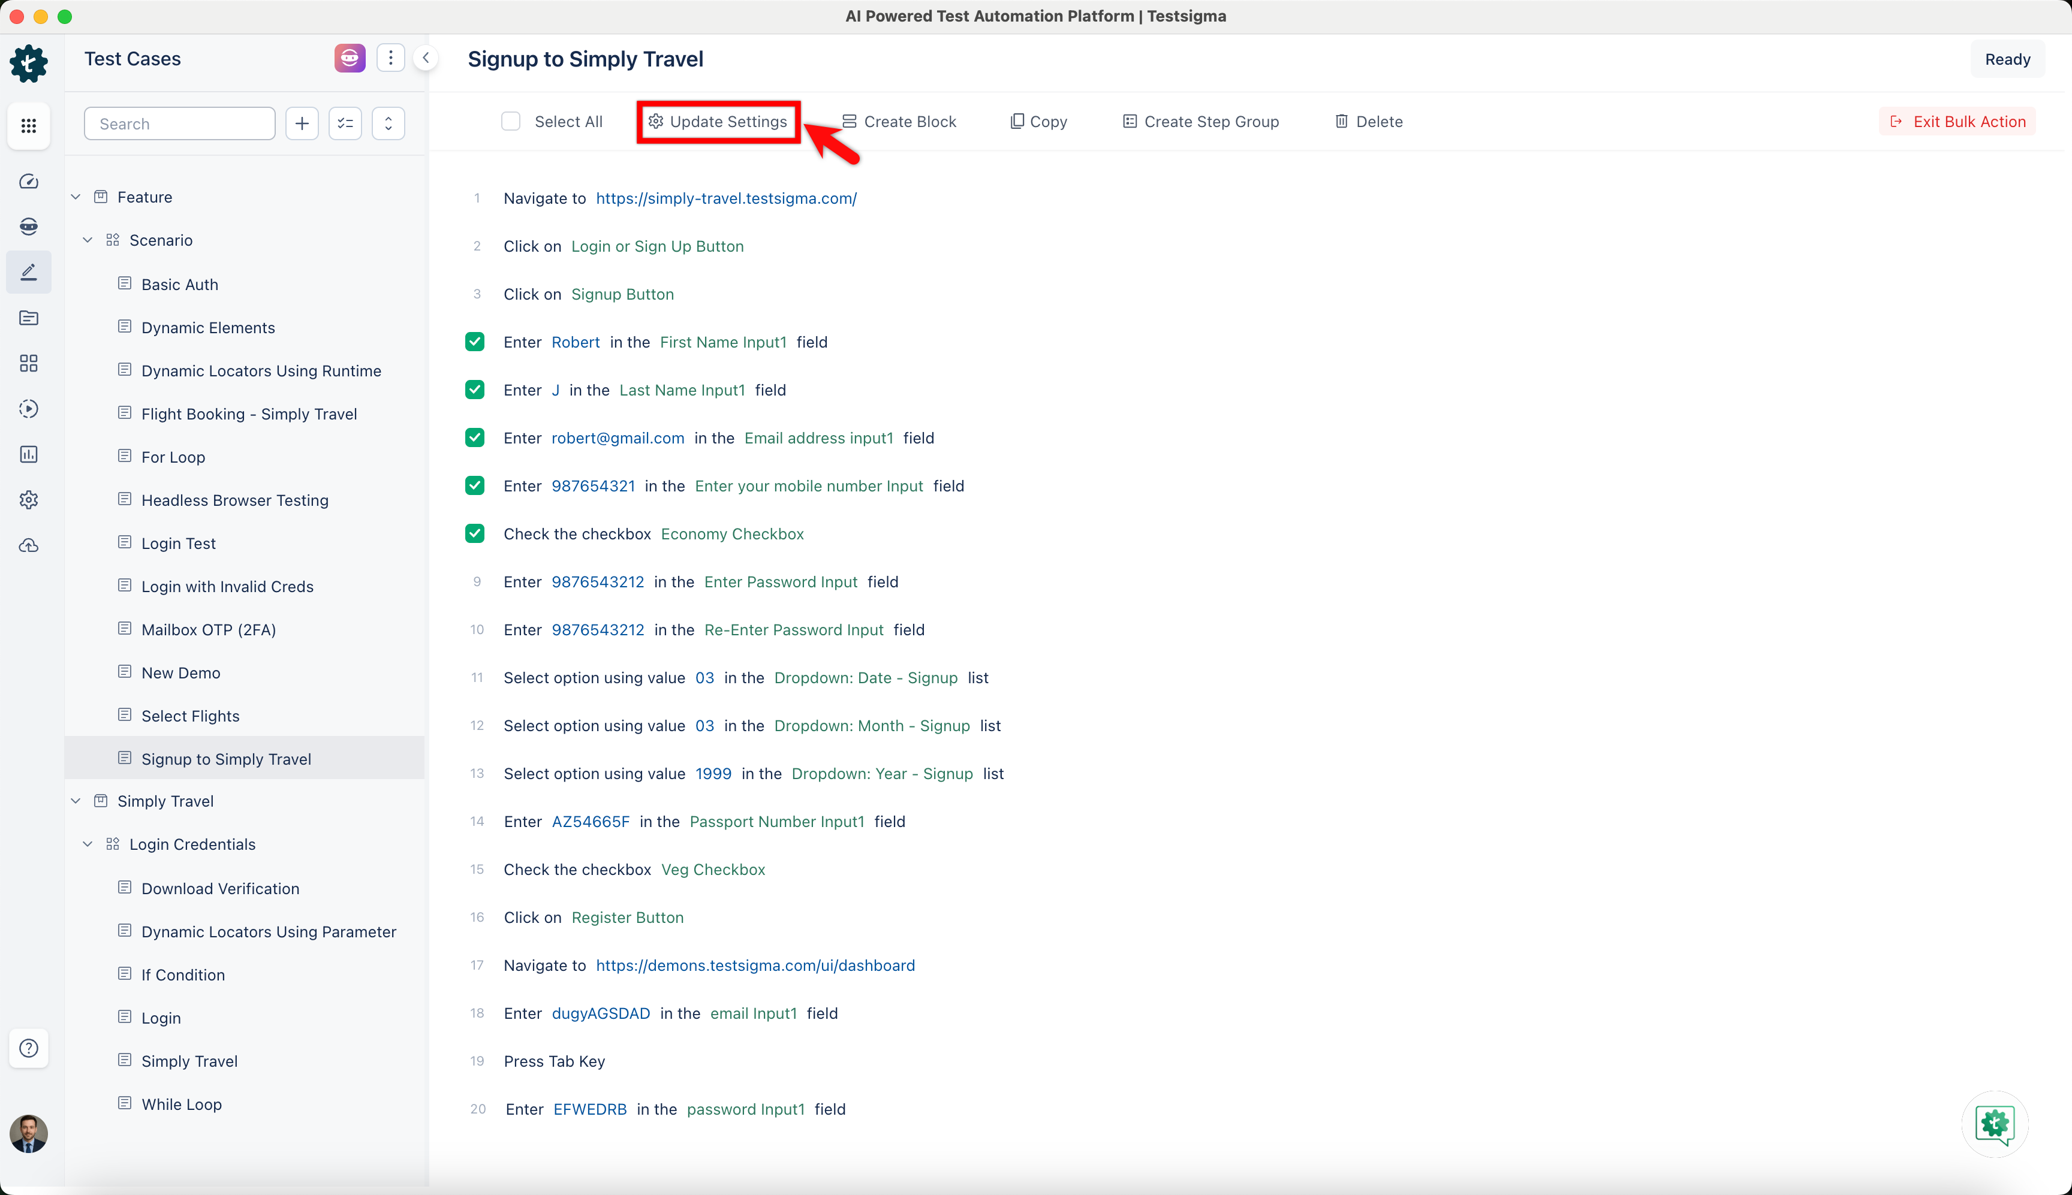Screen dimensions: 2072x1195
Task: Delete the selected steps
Action: pos(1369,122)
